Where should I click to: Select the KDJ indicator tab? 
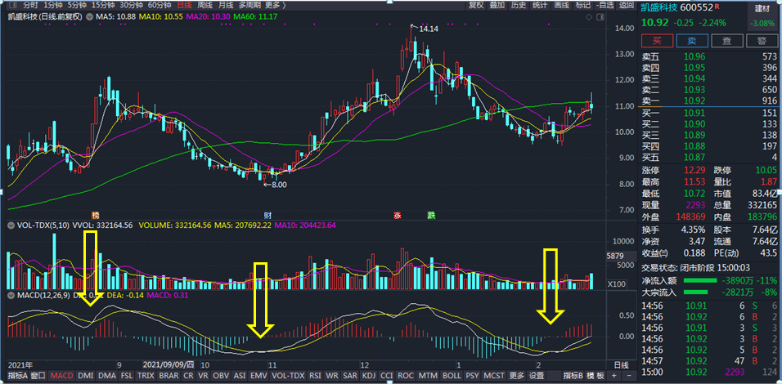[369, 375]
